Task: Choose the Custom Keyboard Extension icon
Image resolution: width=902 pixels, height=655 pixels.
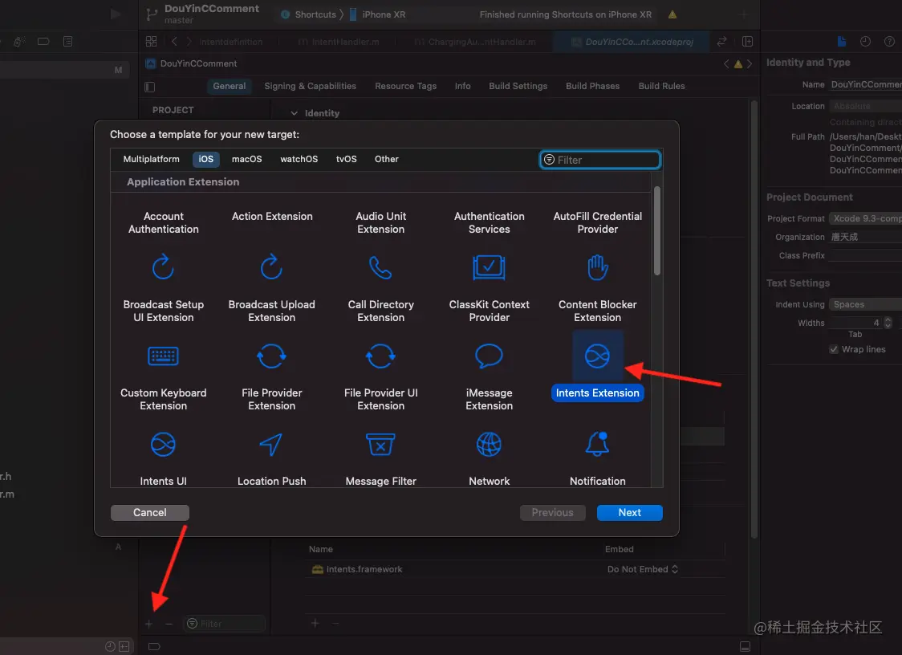Action: tap(164, 356)
